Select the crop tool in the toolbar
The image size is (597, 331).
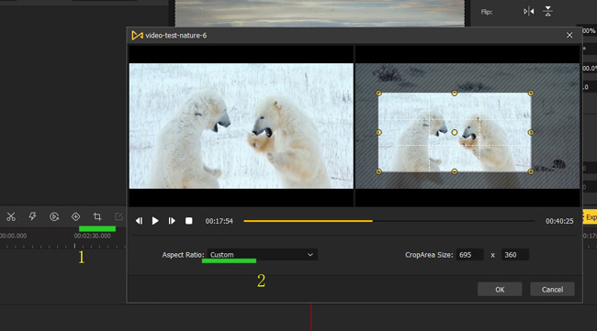tap(97, 216)
